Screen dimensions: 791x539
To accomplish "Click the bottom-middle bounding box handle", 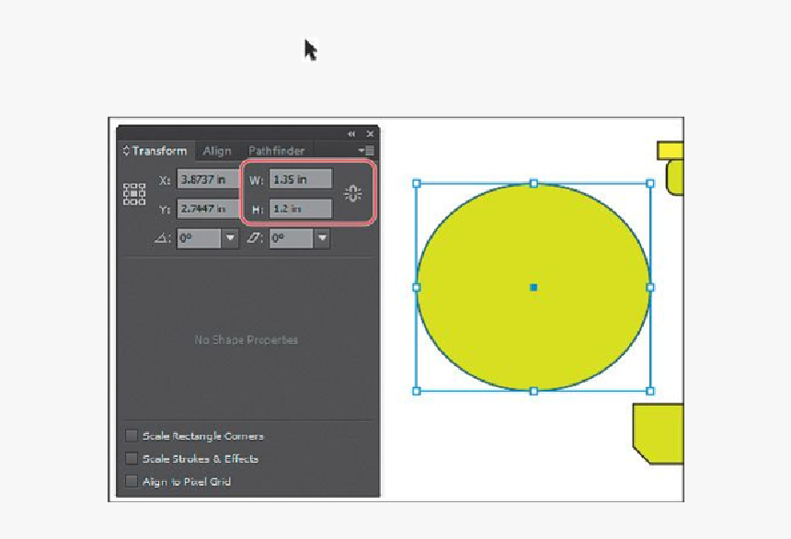I will [533, 391].
